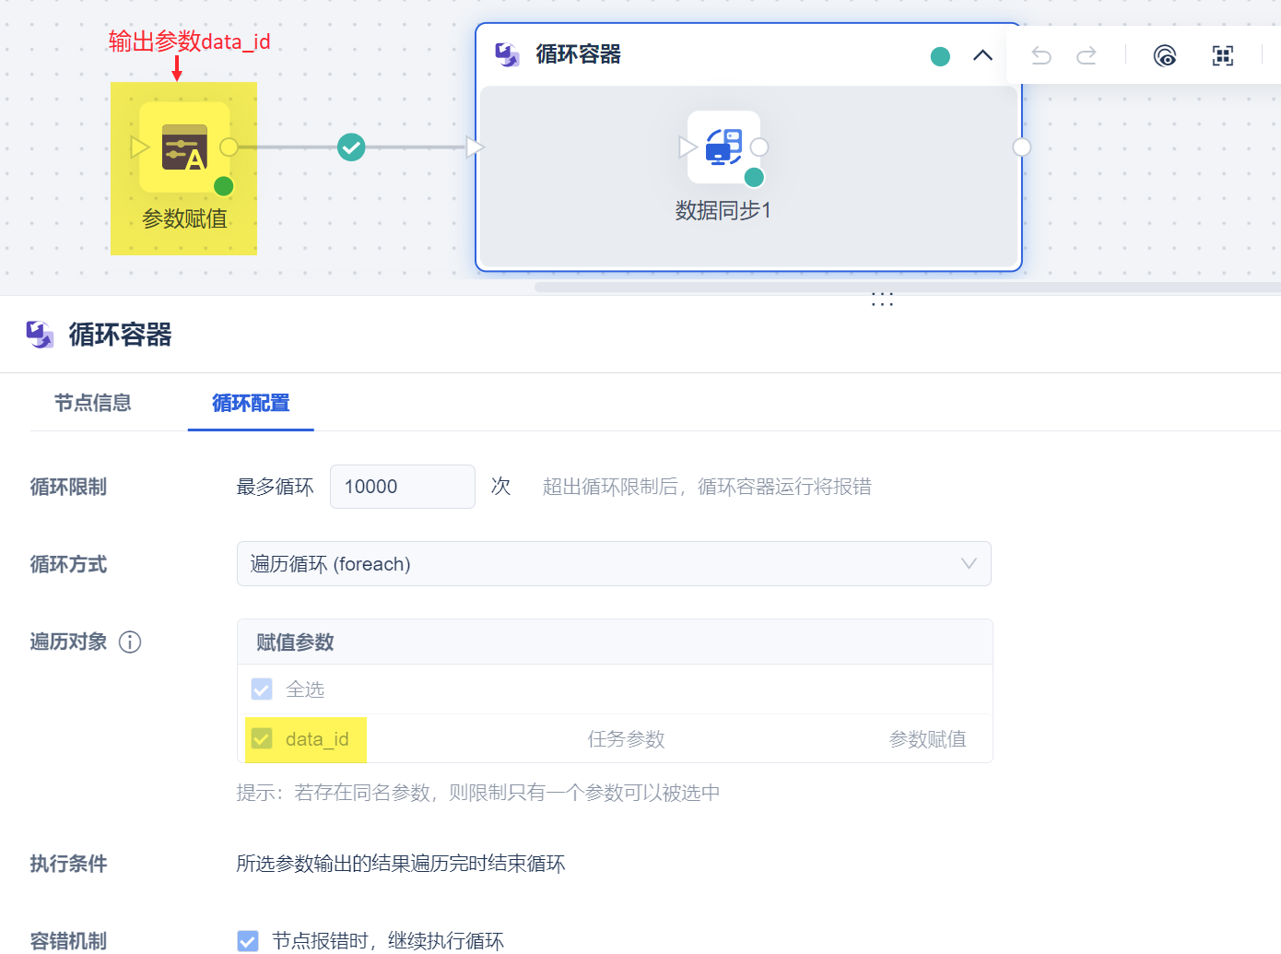Image resolution: width=1281 pixels, height=954 pixels.
Task: Click the redo arrow in canvas toolbar
Action: click(x=1087, y=56)
